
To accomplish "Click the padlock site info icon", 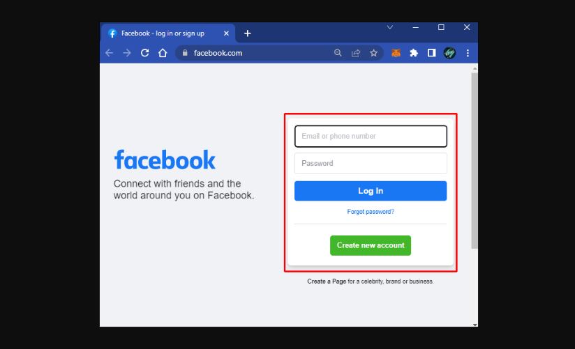I will click(185, 53).
